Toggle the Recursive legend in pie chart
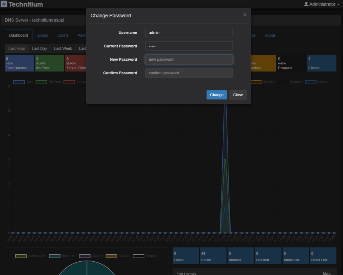This screenshot has width=343, height=275. pyautogui.click(x=63, y=256)
